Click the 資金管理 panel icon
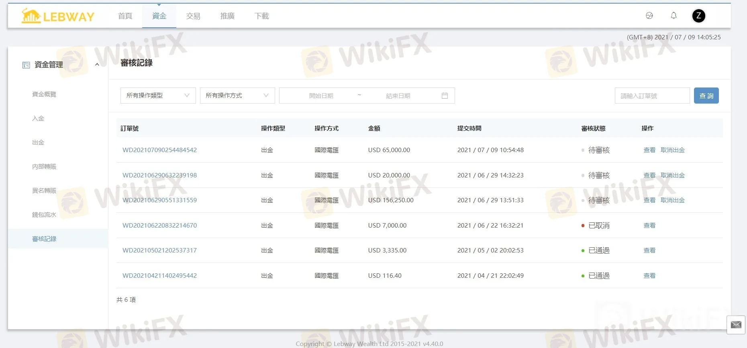The height and width of the screenshot is (348, 747). click(26, 65)
